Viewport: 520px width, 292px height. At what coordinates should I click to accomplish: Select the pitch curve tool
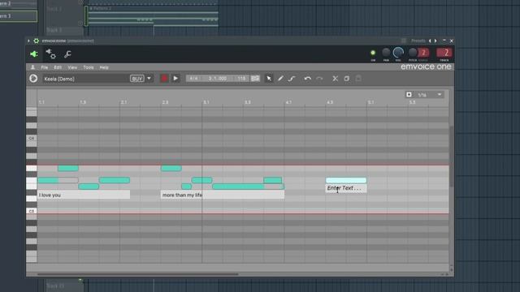point(292,79)
